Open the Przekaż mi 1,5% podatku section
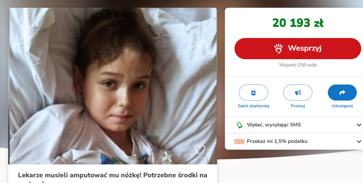This screenshot has width=363, height=183. [294, 141]
